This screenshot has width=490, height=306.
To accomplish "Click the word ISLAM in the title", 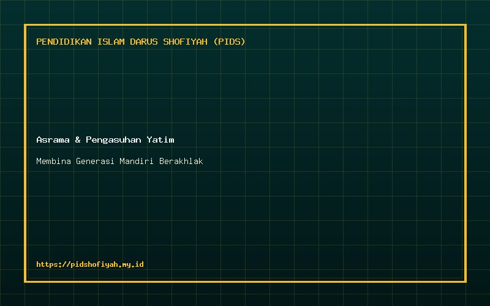I will click(111, 42).
